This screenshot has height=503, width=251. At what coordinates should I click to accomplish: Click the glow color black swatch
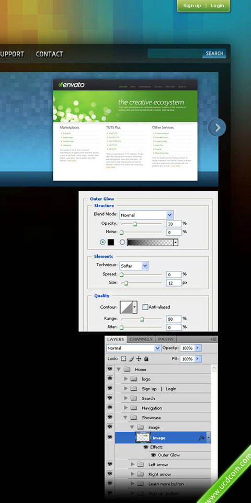click(111, 242)
